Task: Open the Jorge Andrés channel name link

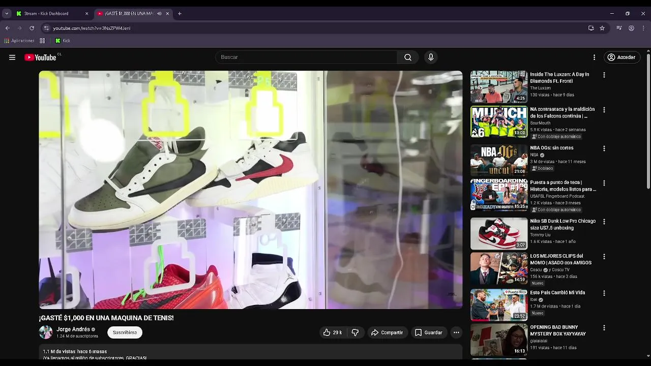Action: [x=73, y=329]
